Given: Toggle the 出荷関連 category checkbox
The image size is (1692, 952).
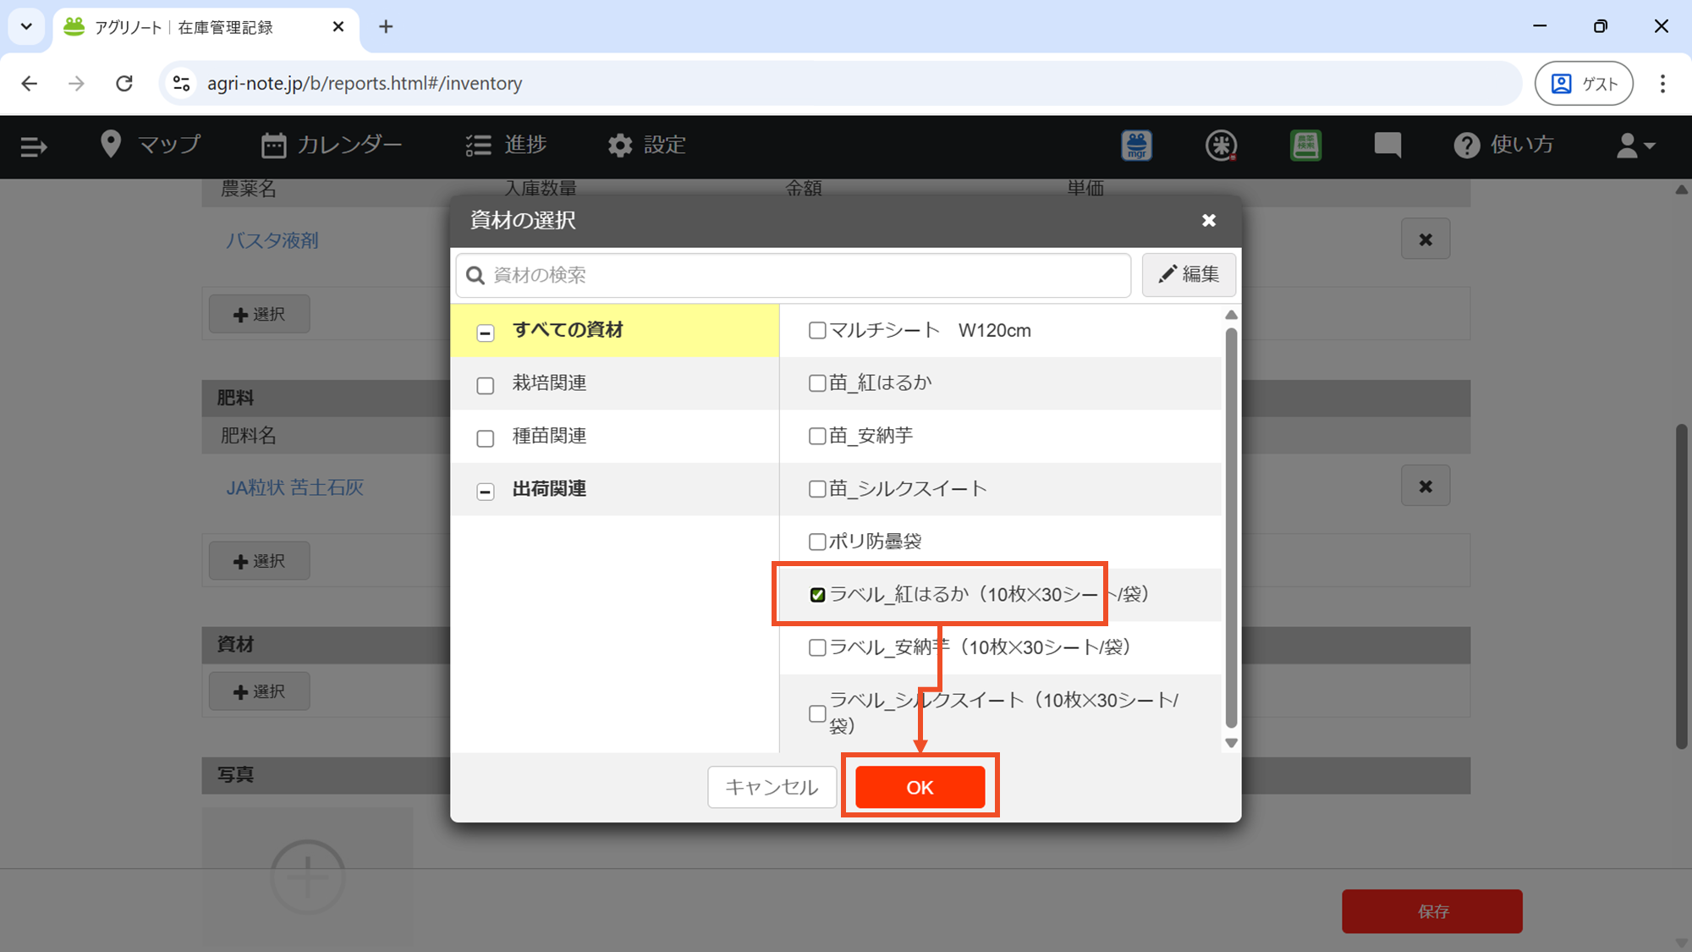Looking at the screenshot, I should (x=486, y=492).
